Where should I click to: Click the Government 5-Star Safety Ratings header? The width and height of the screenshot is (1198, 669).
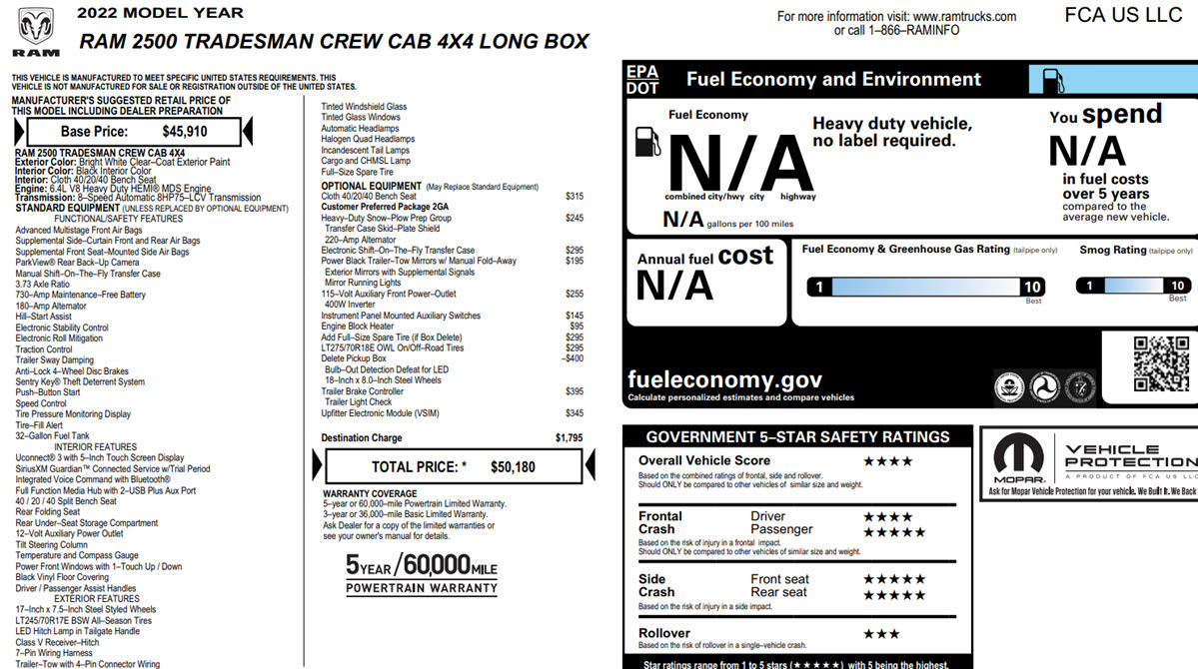click(x=797, y=436)
